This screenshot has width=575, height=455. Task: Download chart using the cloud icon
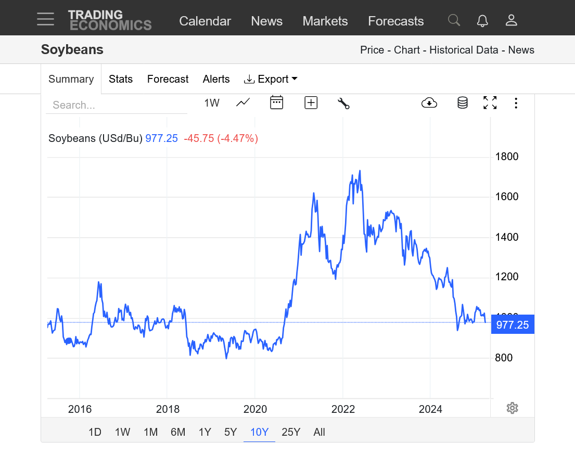(x=429, y=103)
